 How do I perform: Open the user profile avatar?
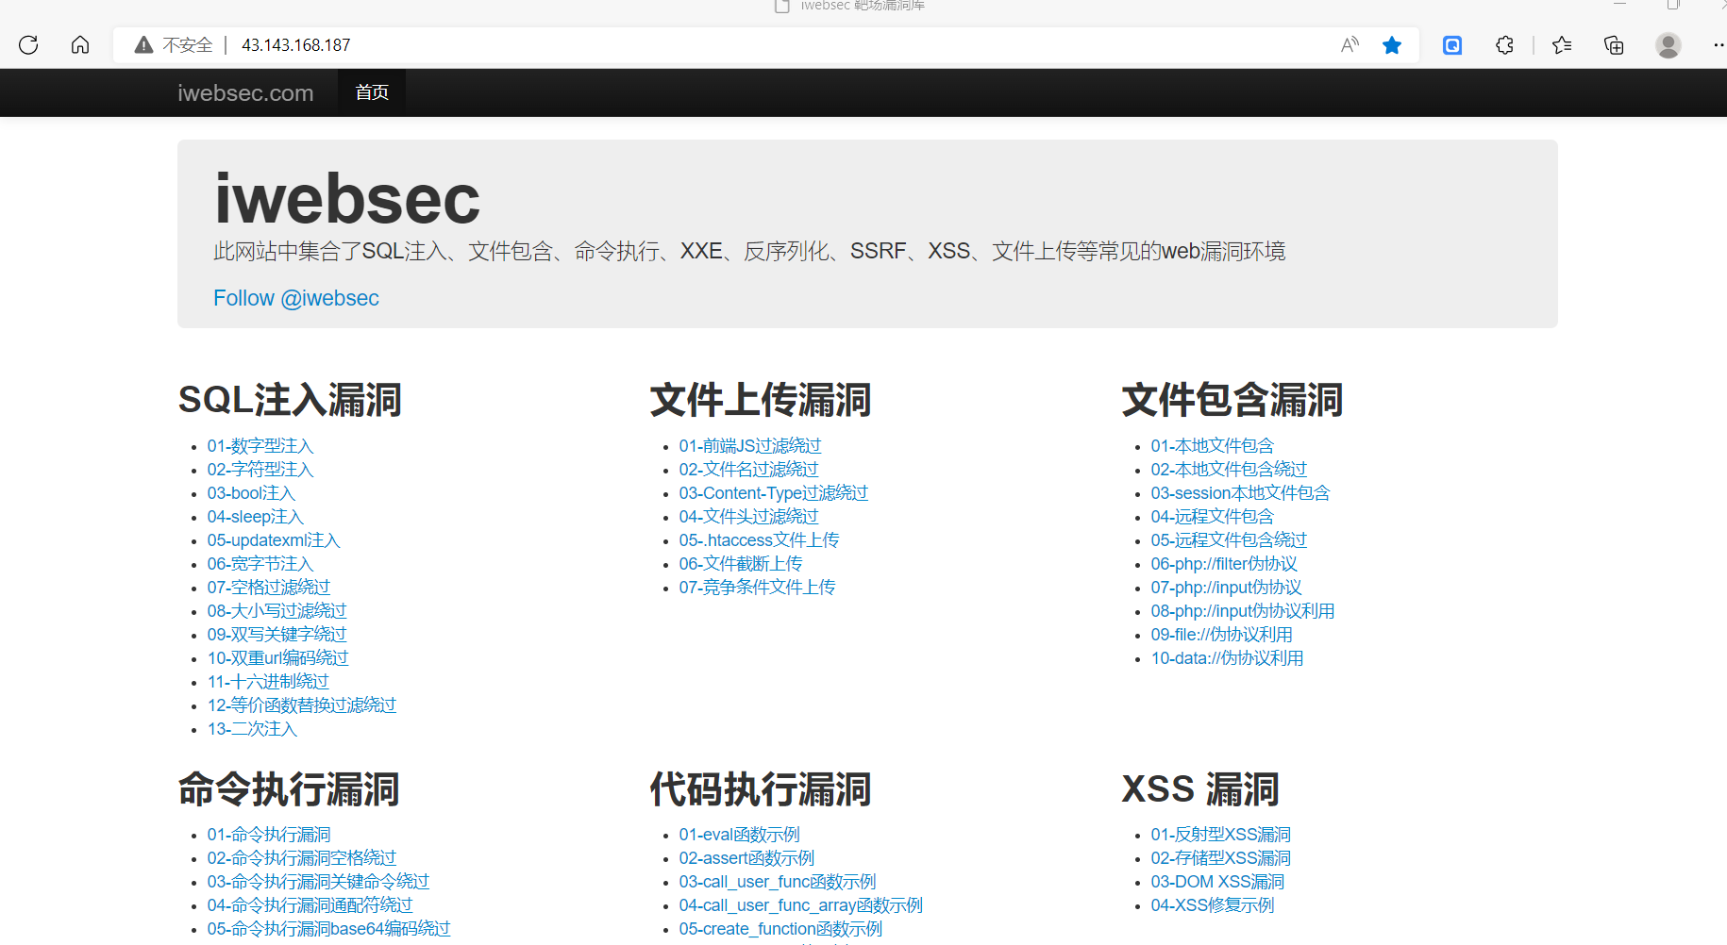pos(1668,44)
